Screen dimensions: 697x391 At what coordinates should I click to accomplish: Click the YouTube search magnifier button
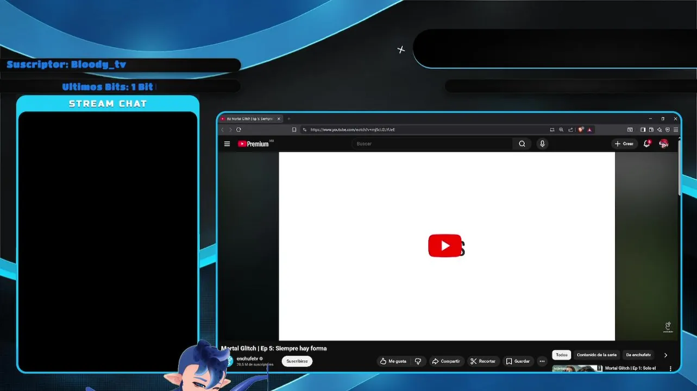click(x=522, y=144)
